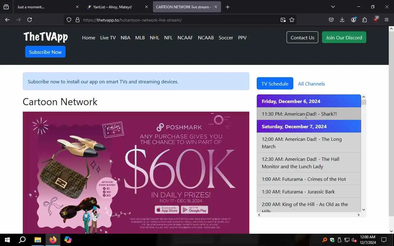Click the uBlock Origin extension icon
Viewport: 394px width, 246px height.
[x=376, y=19]
